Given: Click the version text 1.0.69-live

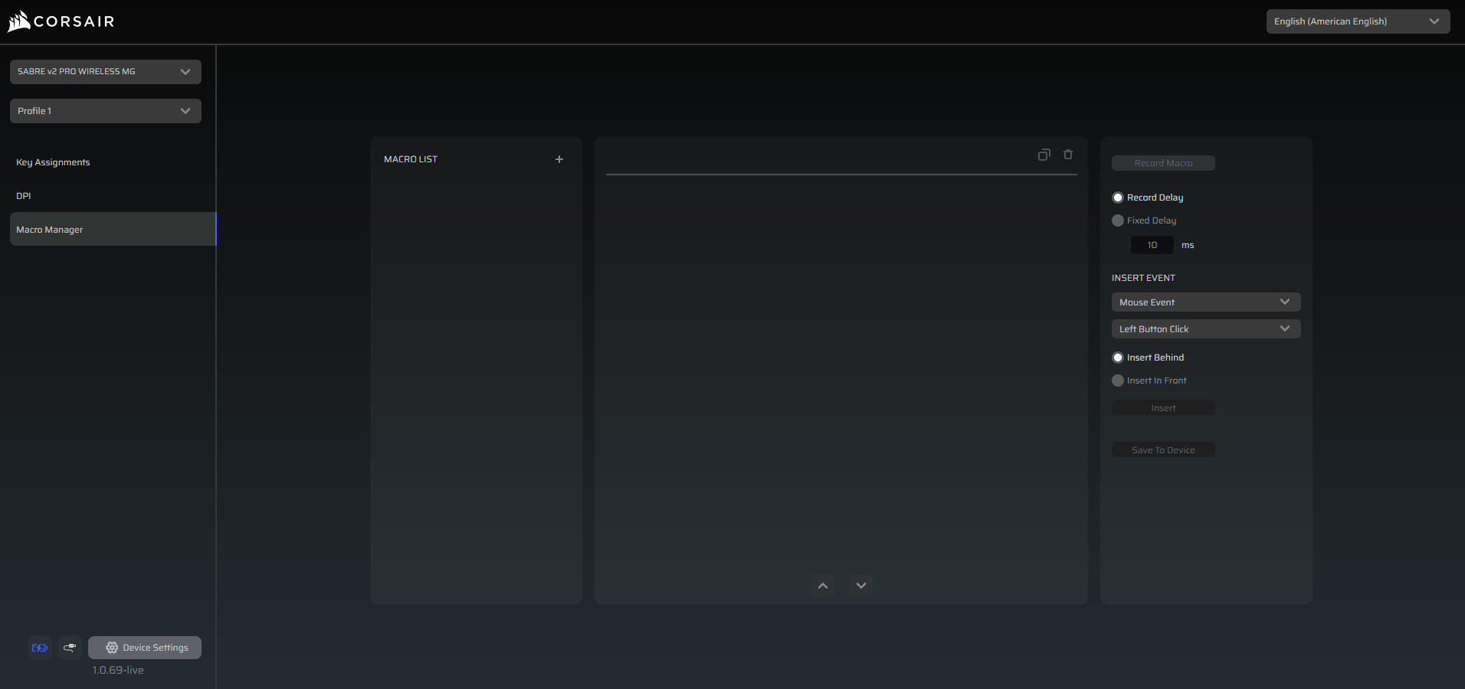Looking at the screenshot, I should click(118, 670).
